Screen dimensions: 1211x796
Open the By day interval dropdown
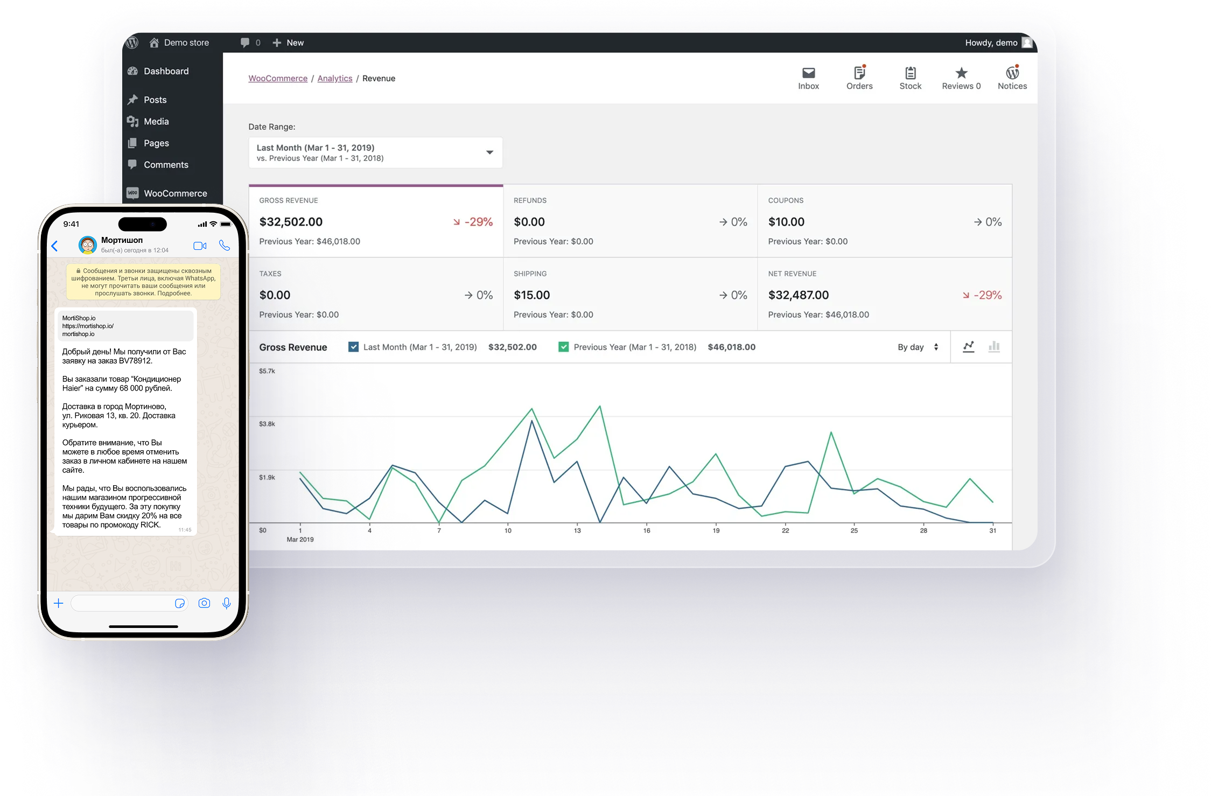tap(918, 347)
